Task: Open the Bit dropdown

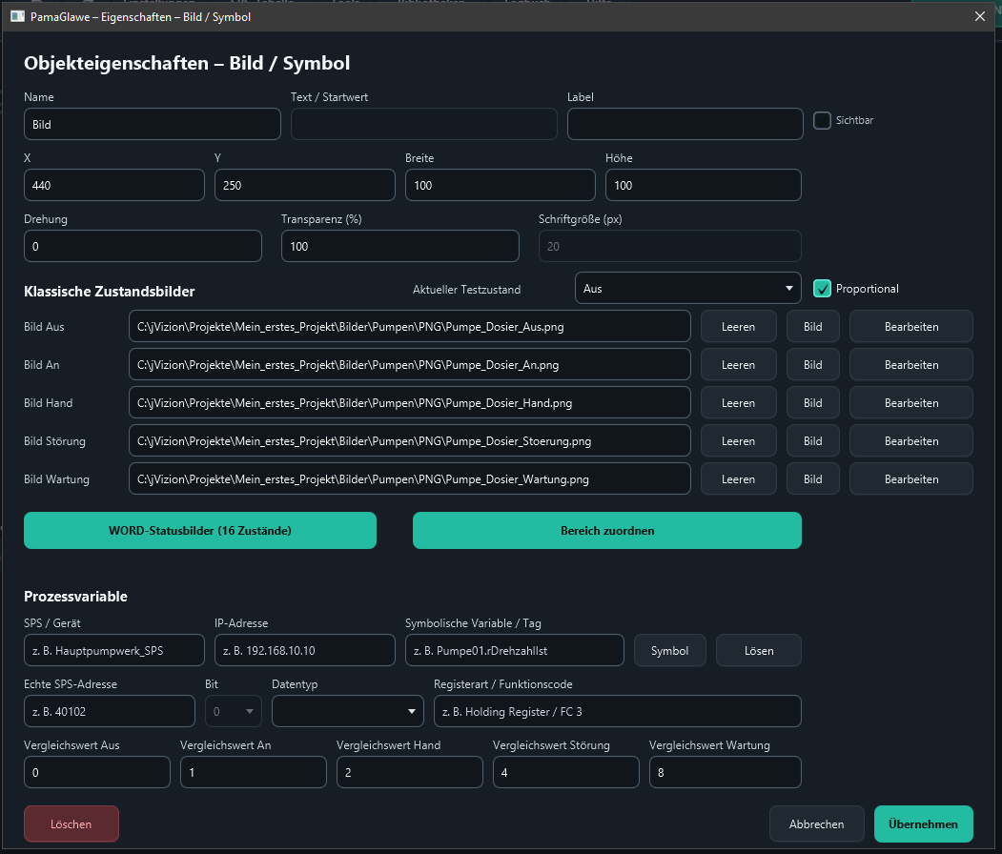Action: click(234, 711)
